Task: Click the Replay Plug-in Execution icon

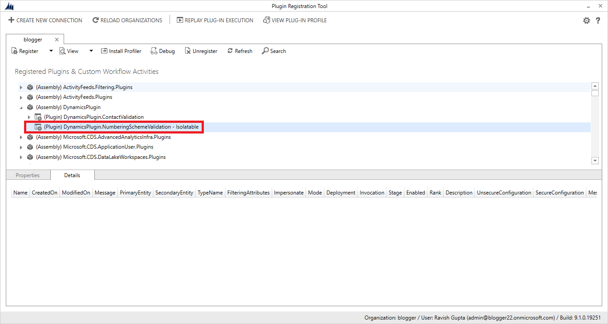Action: [180, 20]
